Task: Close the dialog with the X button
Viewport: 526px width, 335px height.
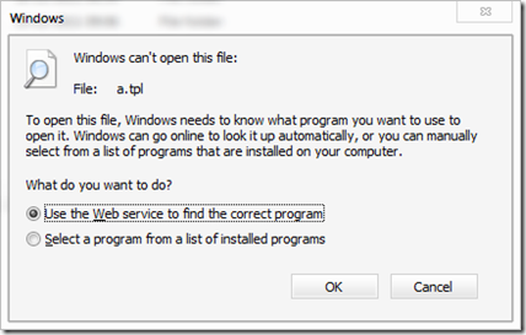Action: [485, 12]
